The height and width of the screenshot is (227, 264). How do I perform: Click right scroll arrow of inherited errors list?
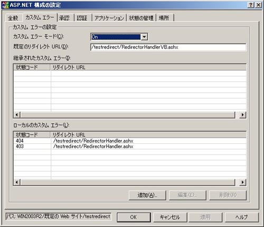pyautogui.click(x=243, y=115)
